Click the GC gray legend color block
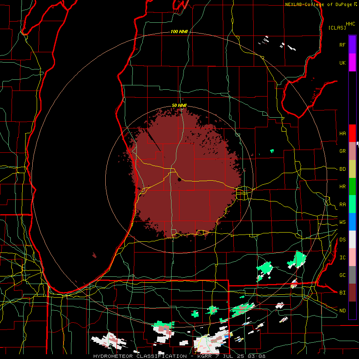This screenshot has width=359, height=359. [x=352, y=275]
